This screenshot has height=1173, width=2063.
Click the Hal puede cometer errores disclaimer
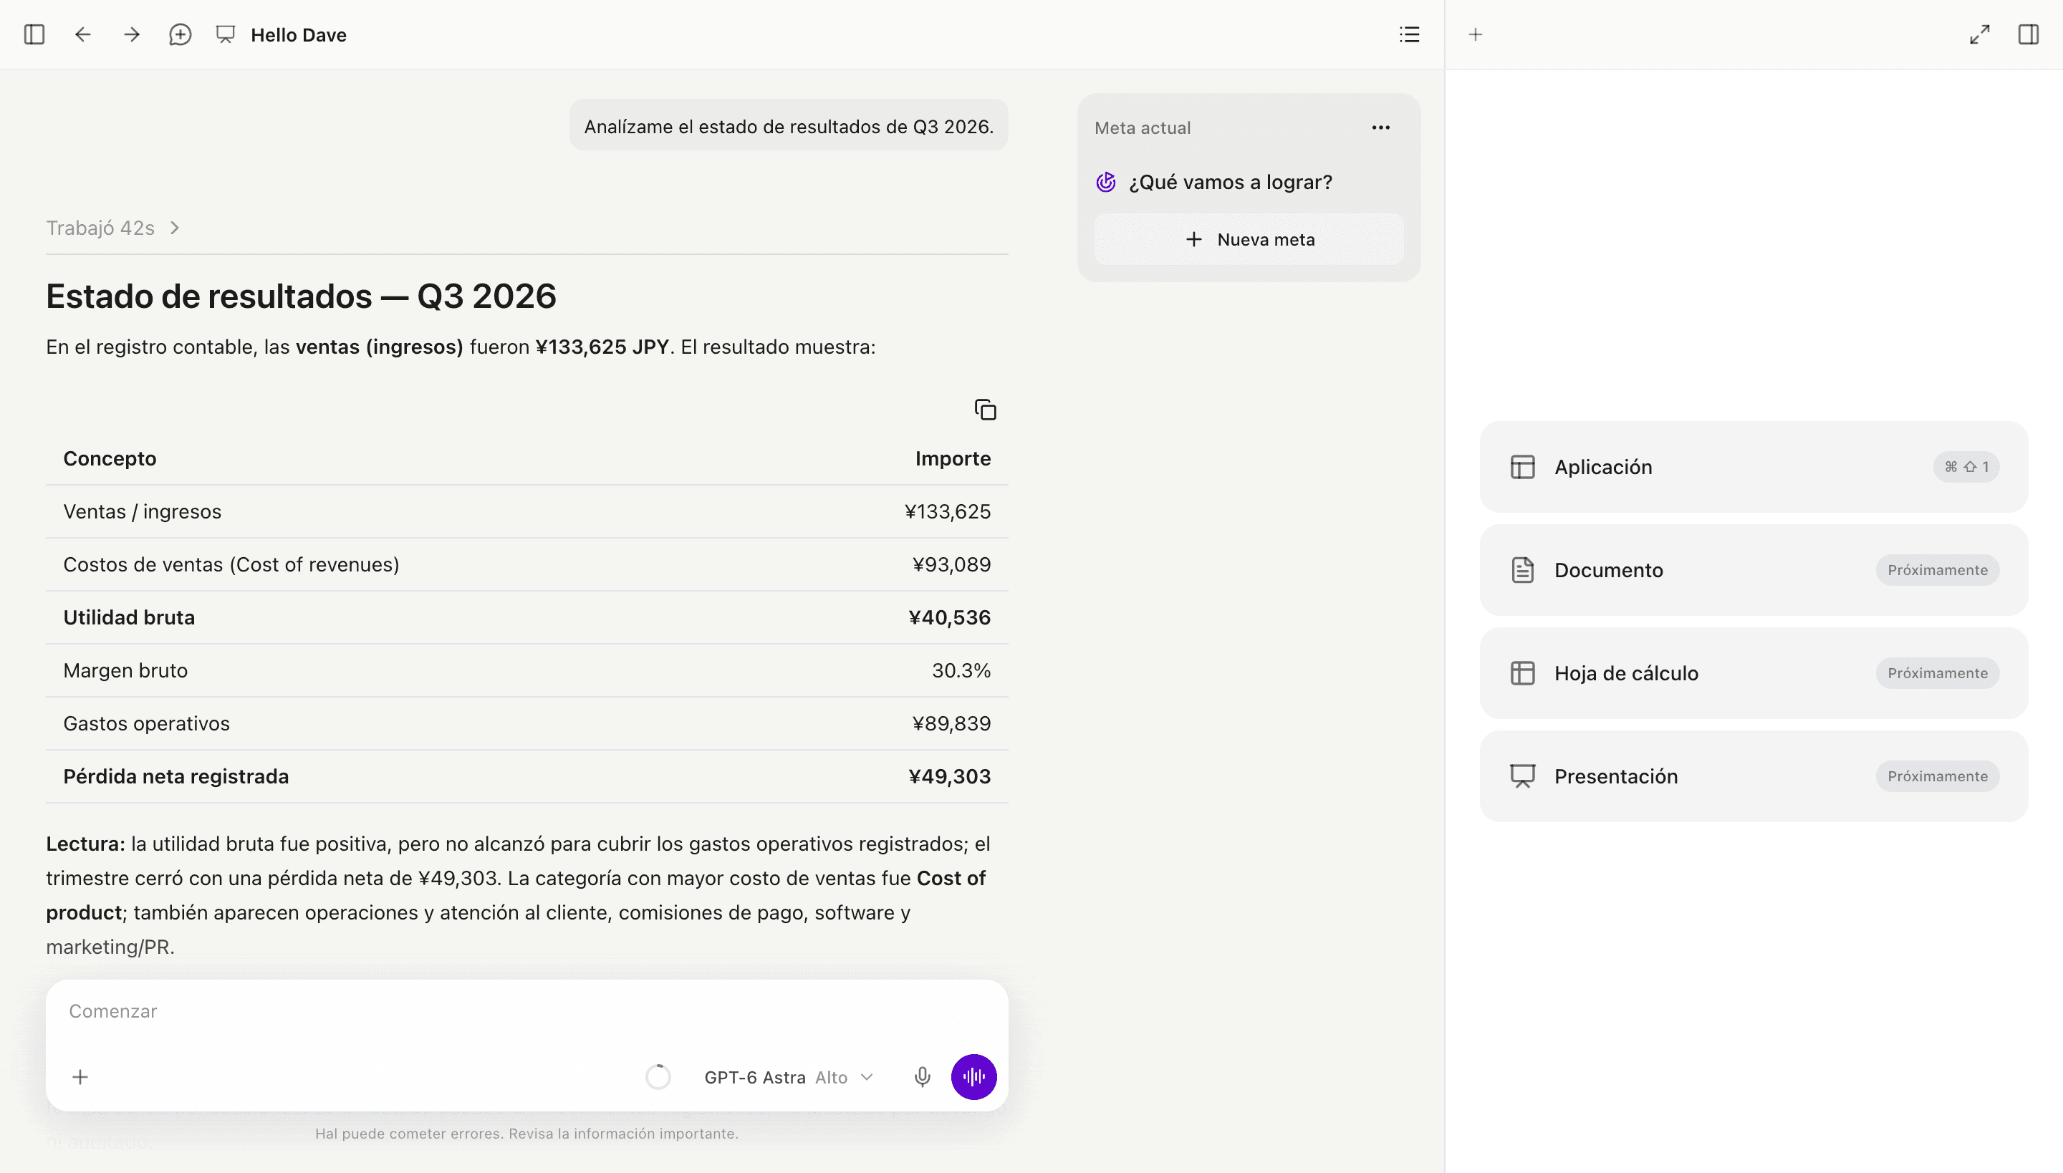point(526,1134)
